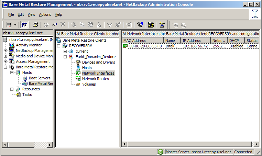This screenshot has width=262, height=156.
Task: Click the Print toolbar icon
Action: click(x=35, y=25)
